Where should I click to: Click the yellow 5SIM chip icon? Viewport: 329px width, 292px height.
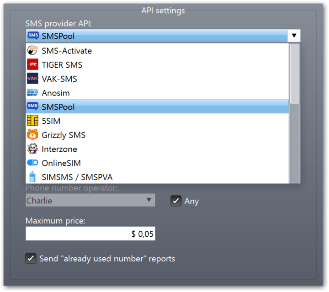pyautogui.click(x=32, y=121)
